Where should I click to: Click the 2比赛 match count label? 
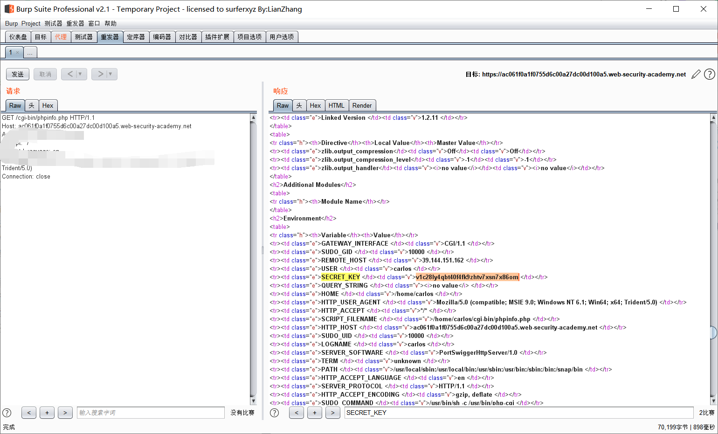point(707,413)
